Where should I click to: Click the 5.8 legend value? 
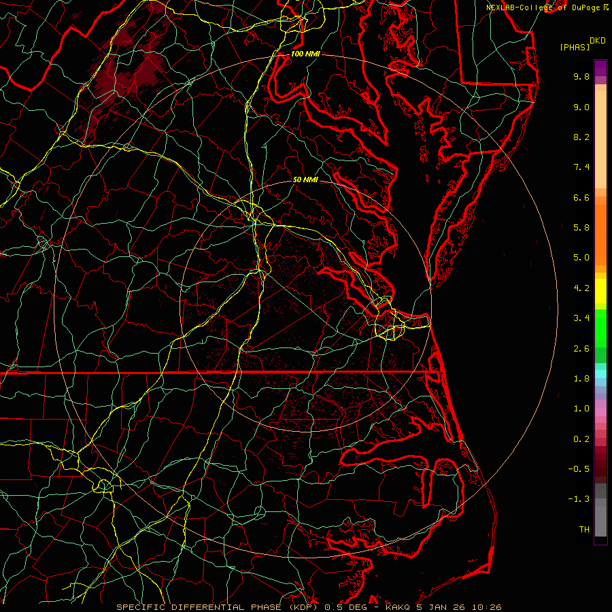tap(581, 228)
